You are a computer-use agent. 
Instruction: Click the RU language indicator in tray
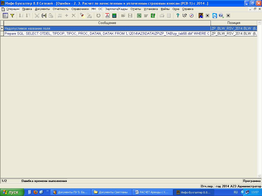pos(236,192)
